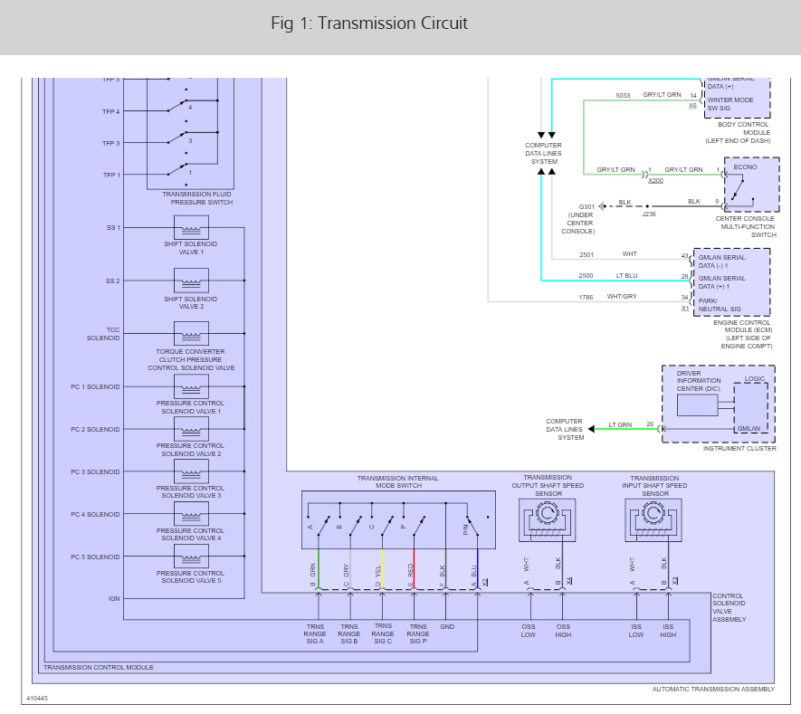
Task: Click the Pressure Control Solenoid Valve 1 symbol
Action: 190,387
